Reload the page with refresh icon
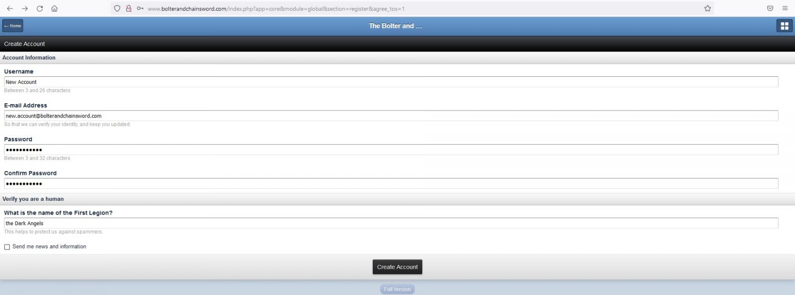The width and height of the screenshot is (795, 295). tap(40, 8)
